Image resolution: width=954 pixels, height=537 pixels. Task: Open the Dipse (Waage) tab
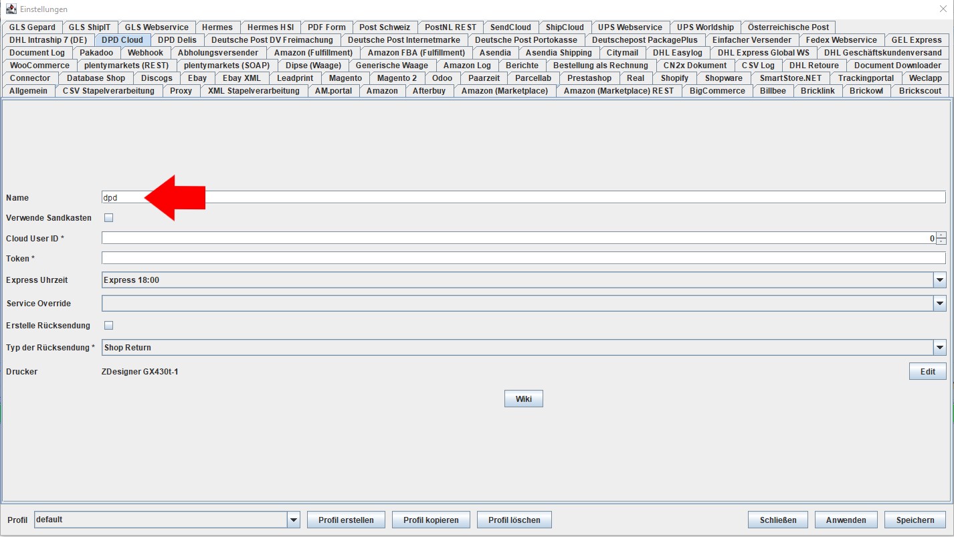click(x=313, y=66)
